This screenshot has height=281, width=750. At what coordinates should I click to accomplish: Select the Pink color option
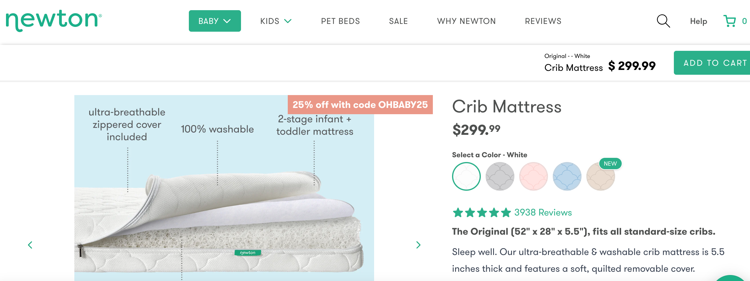click(x=533, y=176)
